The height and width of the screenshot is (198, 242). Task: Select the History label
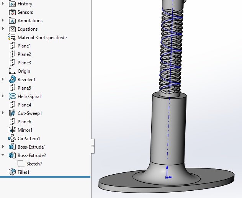coord(25,4)
